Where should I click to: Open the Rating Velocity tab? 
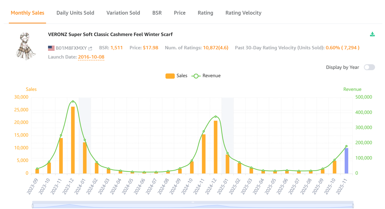coord(243,13)
